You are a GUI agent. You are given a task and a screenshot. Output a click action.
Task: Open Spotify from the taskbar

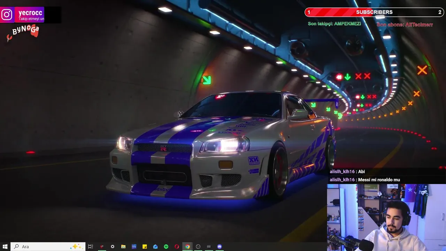(x=166, y=246)
